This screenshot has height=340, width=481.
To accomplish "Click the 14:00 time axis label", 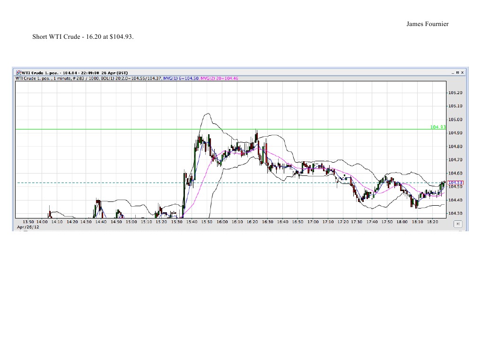I will tap(42, 222).
